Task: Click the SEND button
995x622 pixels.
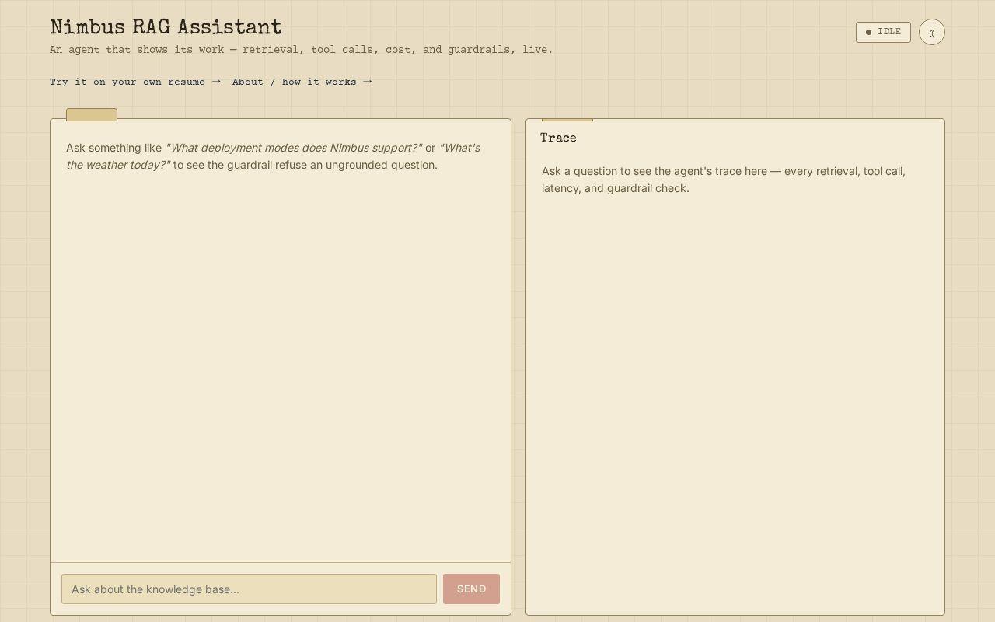Action: [471, 589]
